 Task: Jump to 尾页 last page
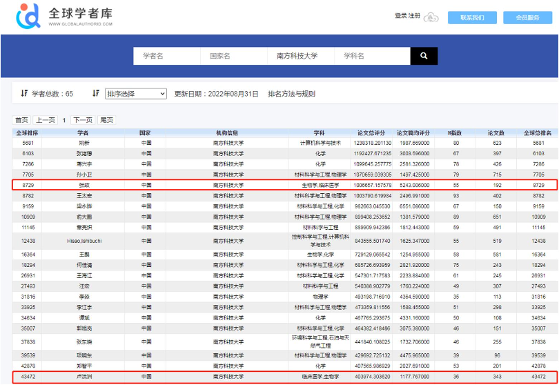[x=106, y=120]
